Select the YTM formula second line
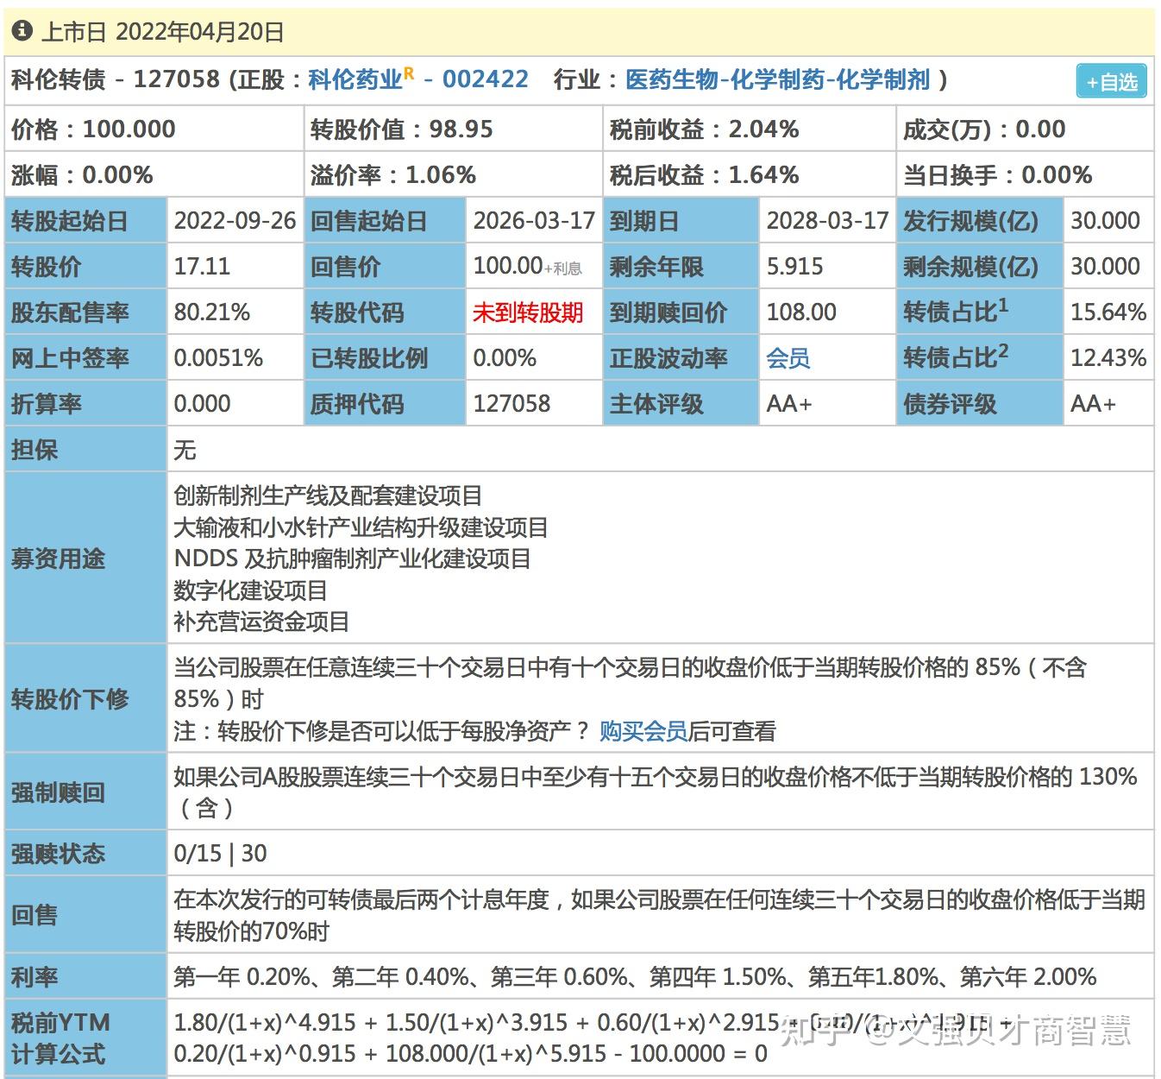Viewport: 1161px width, 1079px height. (x=470, y=1054)
